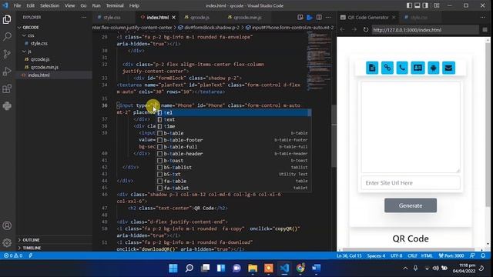This screenshot has width=493, height=277.
Task: Select 'tel' from the autocomplete list
Action: coord(234,112)
